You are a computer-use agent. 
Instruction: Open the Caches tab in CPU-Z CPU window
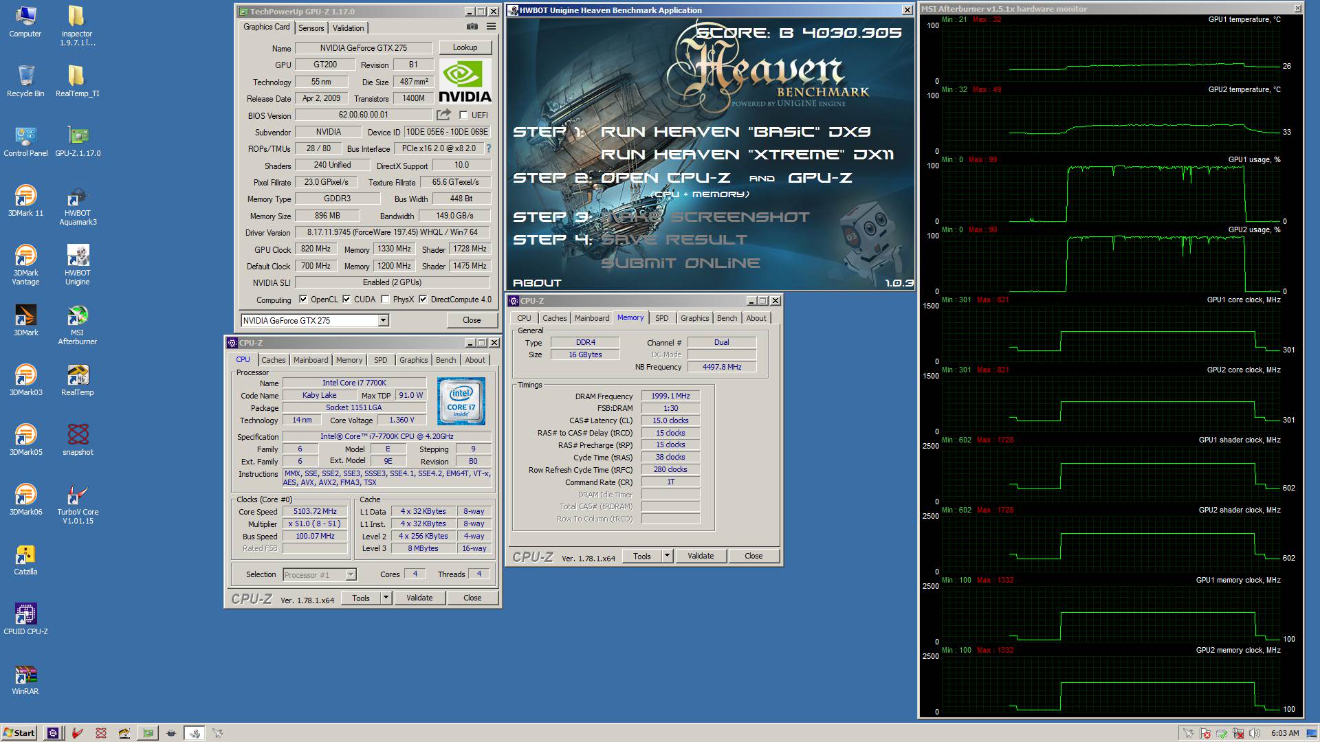pos(273,360)
